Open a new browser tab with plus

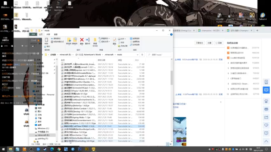pyautogui.click(x=257, y=30)
